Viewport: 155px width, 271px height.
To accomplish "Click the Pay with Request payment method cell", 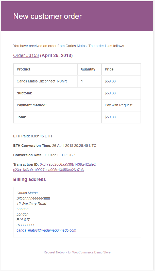I will tap(121, 105).
